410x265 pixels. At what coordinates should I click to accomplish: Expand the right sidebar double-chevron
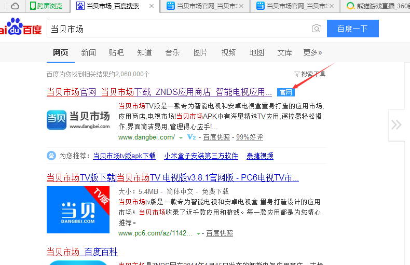pos(397,124)
